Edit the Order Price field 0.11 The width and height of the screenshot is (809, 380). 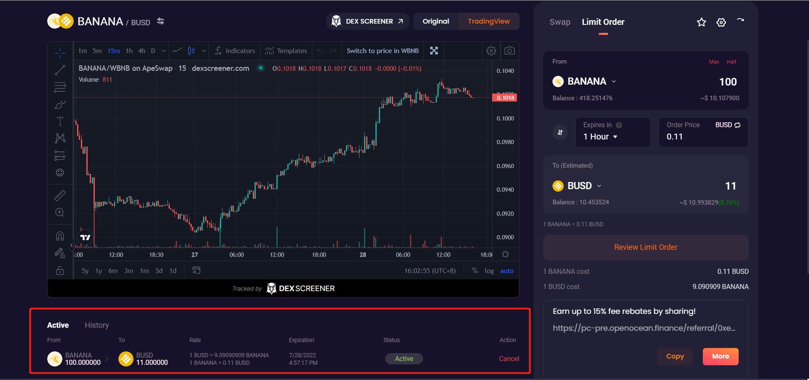675,136
